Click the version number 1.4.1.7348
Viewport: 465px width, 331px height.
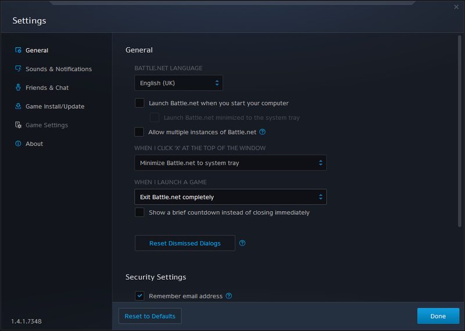click(26, 321)
